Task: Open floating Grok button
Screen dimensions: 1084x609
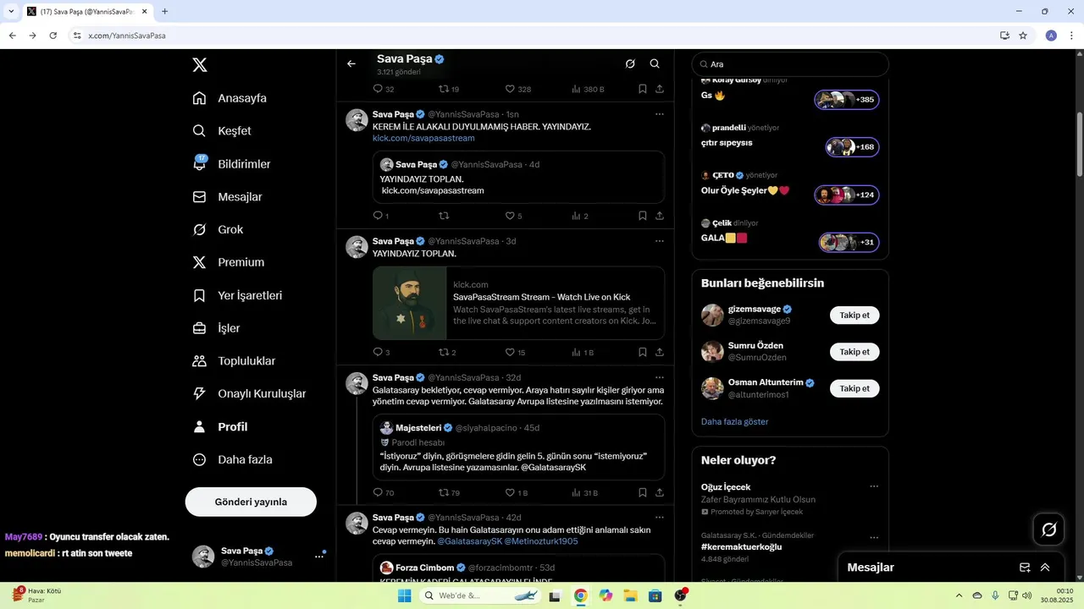Action: 1049,529
